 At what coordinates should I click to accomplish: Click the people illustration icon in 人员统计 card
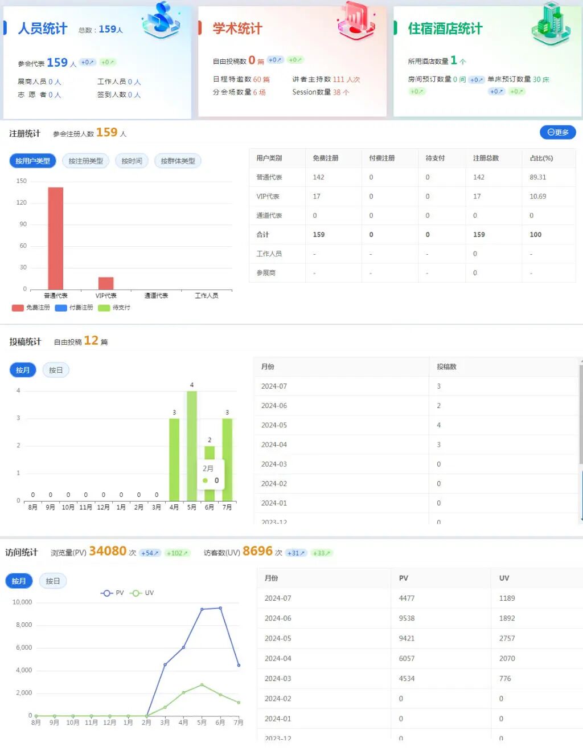pos(161,21)
